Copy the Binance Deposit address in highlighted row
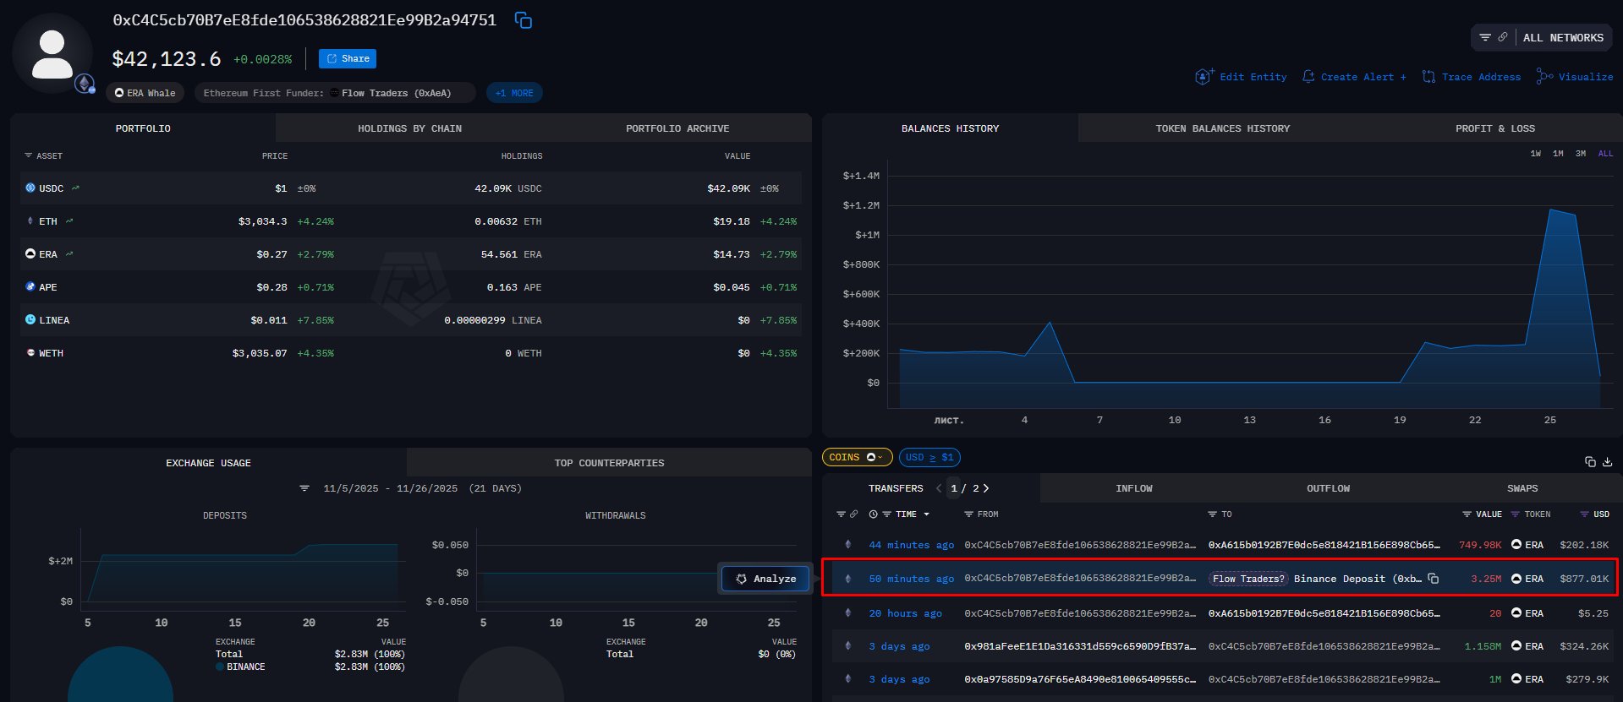 click(1433, 579)
